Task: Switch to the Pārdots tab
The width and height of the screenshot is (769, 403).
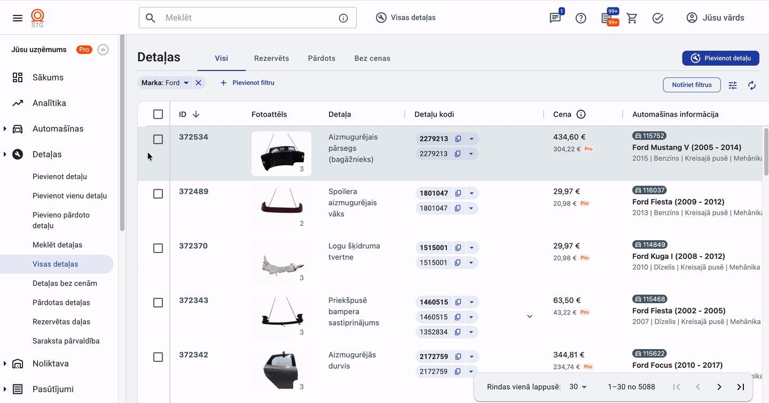Action: click(321, 58)
